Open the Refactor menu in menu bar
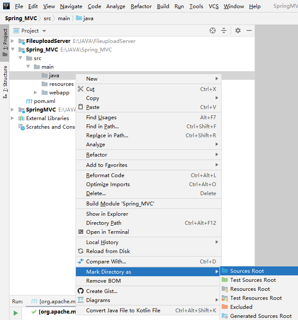 tap(141, 6)
